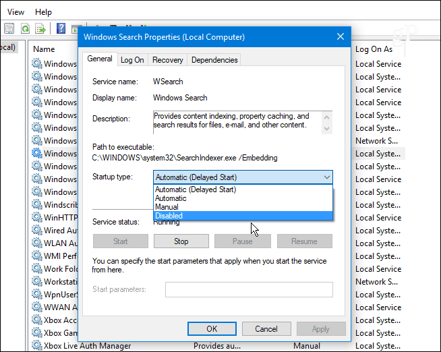Click 'Network S...' in the Workstati row

point(376,281)
